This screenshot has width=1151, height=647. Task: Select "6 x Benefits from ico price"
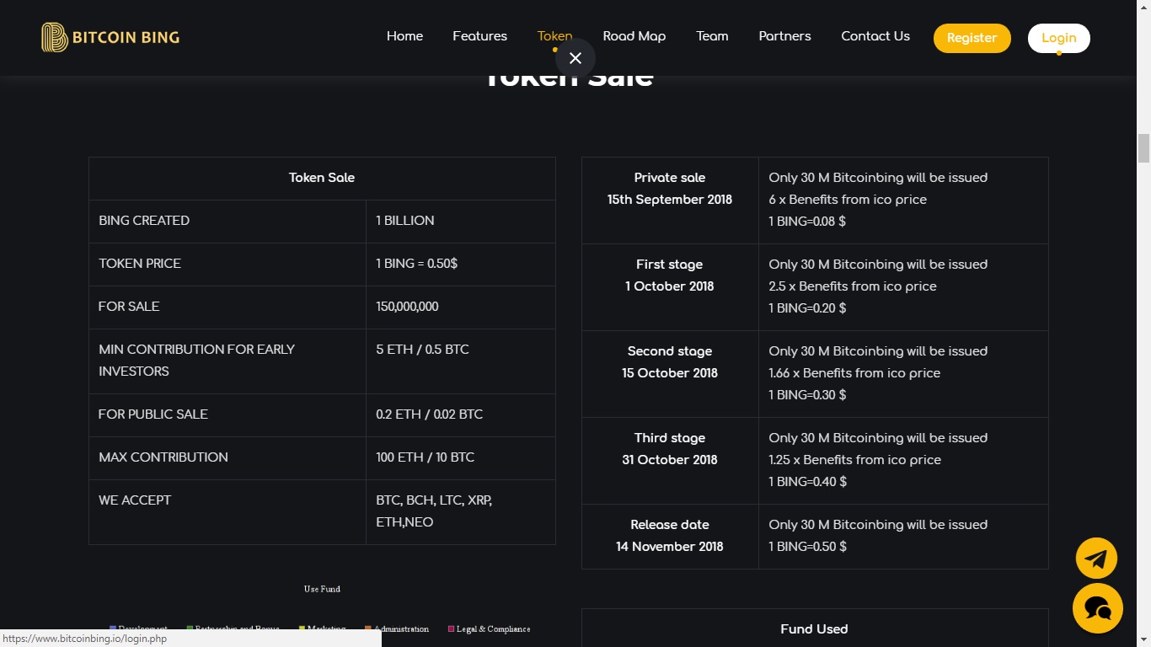pos(848,200)
